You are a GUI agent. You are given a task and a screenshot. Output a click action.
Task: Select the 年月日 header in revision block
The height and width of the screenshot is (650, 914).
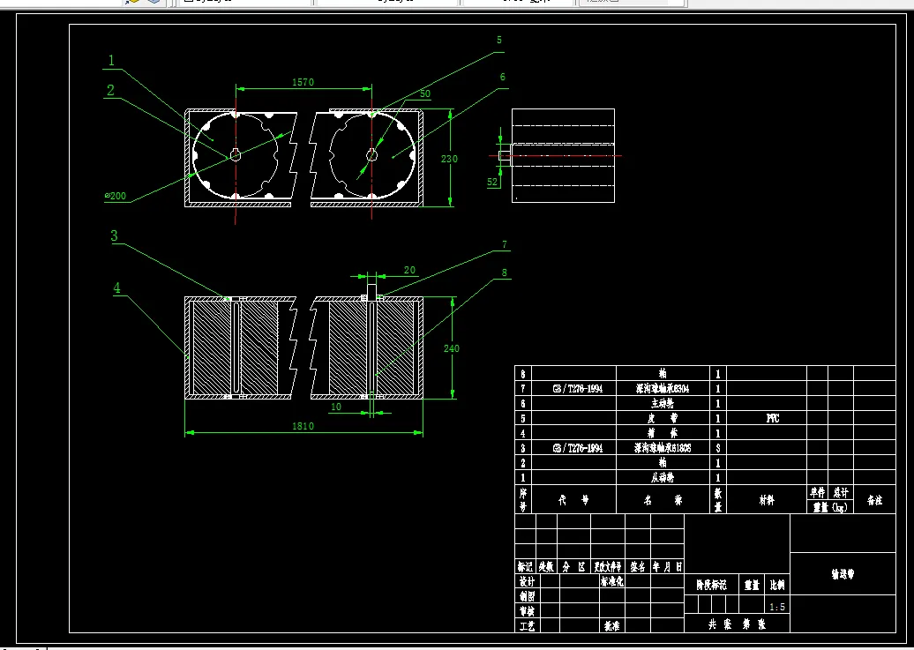(668, 566)
